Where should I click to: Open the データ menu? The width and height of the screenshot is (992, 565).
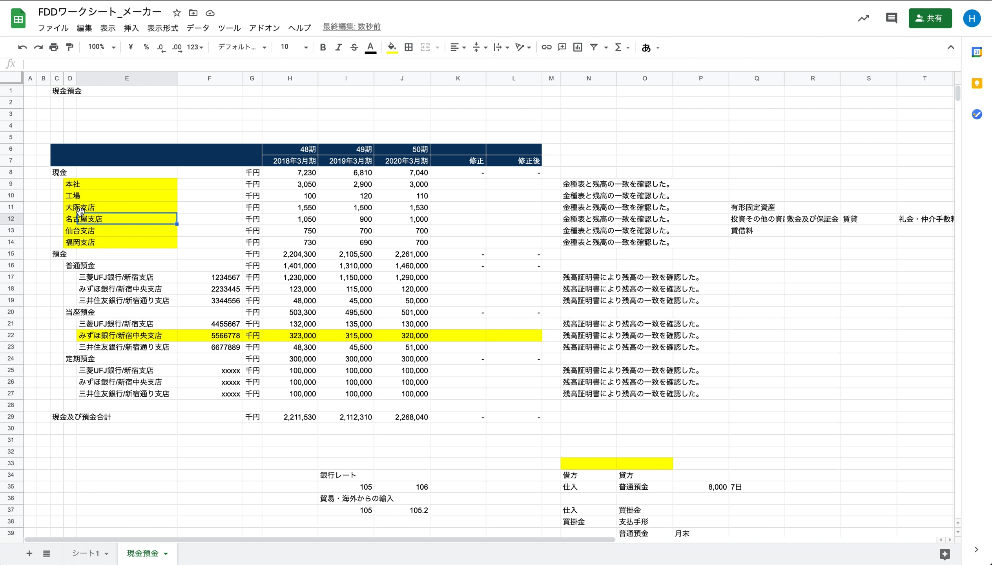tap(198, 28)
